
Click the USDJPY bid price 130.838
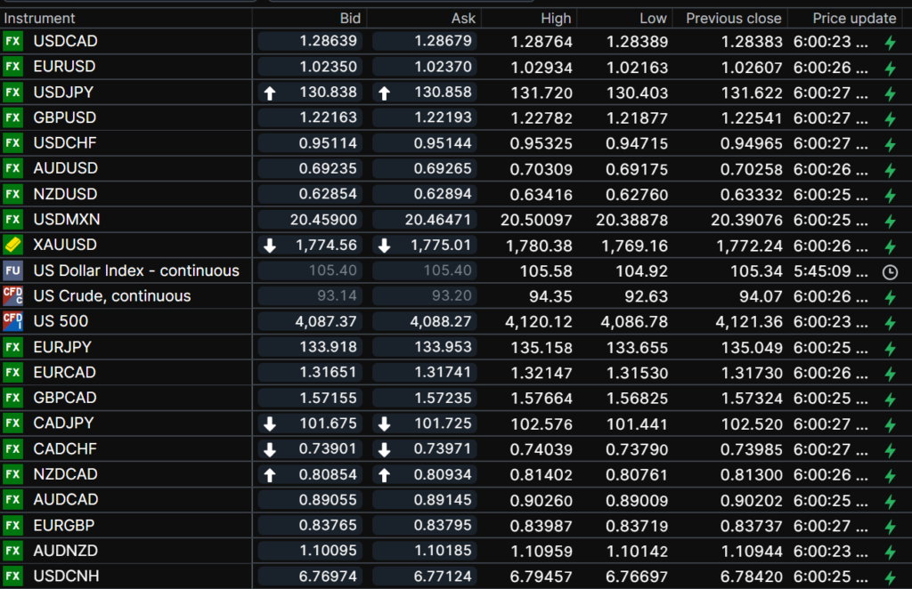pos(328,93)
